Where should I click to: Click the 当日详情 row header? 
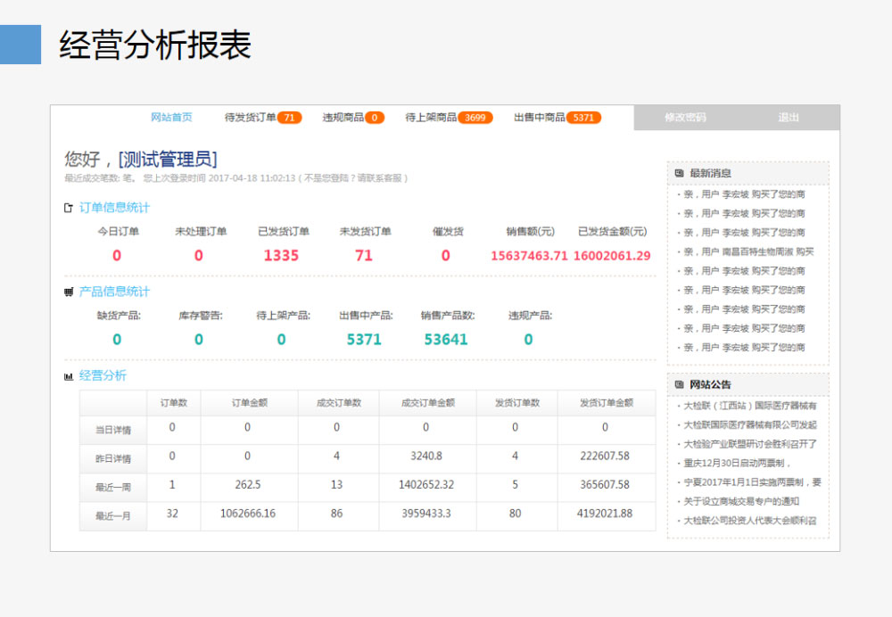(x=113, y=431)
